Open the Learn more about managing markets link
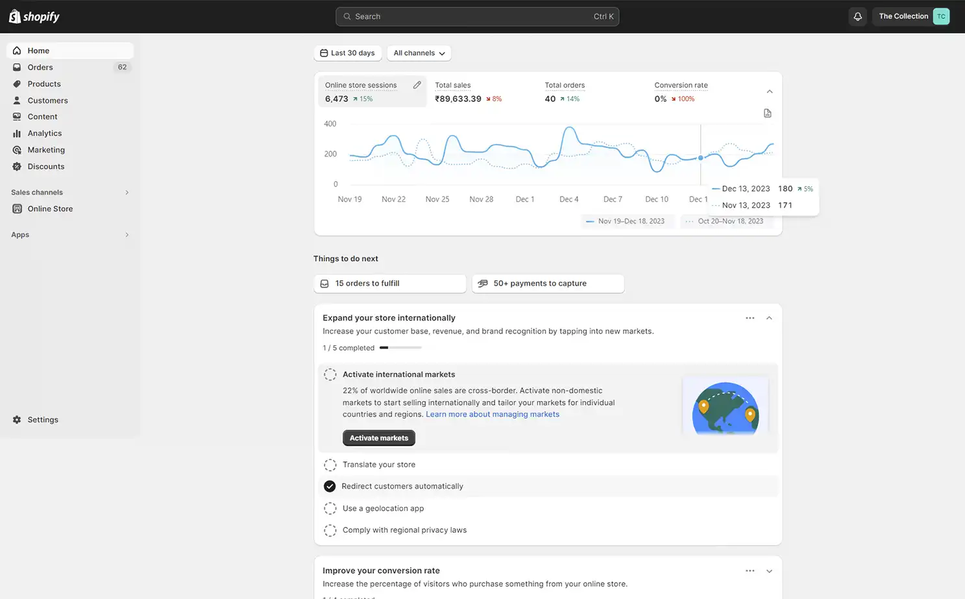Image resolution: width=965 pixels, height=599 pixels. pos(492,413)
